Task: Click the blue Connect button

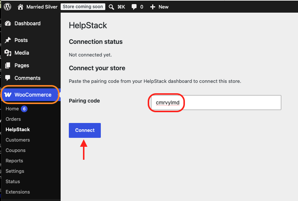Action: [x=85, y=130]
